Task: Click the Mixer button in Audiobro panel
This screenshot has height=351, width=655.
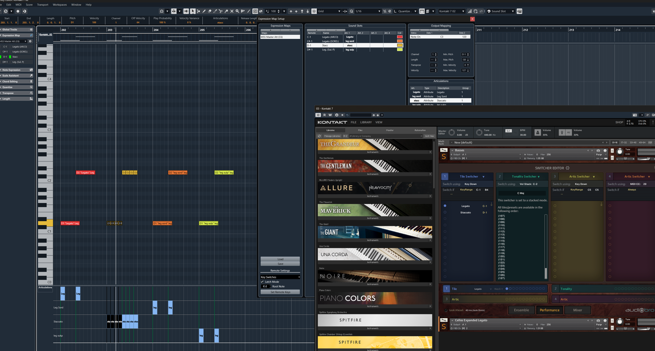Action: click(577, 310)
